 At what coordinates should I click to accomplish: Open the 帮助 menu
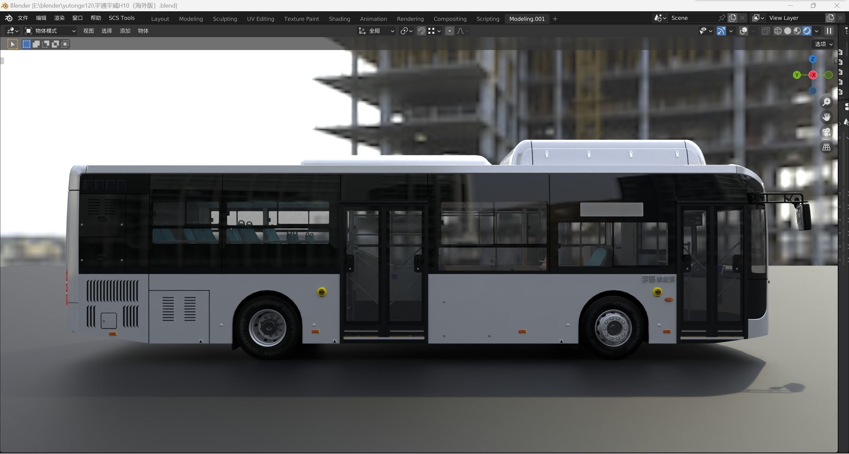(96, 18)
